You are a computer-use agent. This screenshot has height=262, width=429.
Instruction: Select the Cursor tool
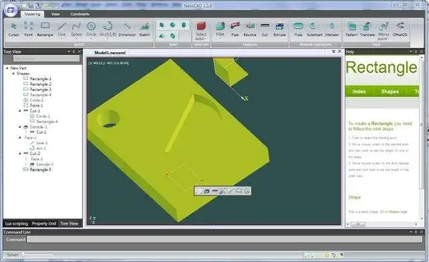(x=13, y=29)
